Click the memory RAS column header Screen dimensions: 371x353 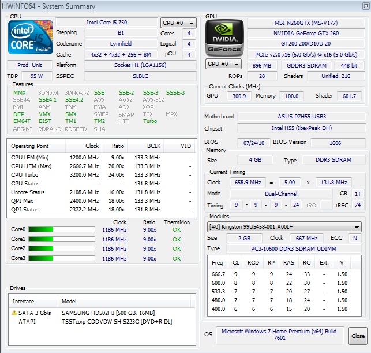pyautogui.click(x=288, y=263)
